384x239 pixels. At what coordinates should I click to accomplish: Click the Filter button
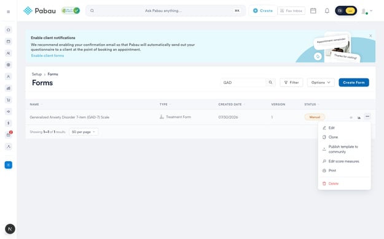tap(291, 83)
